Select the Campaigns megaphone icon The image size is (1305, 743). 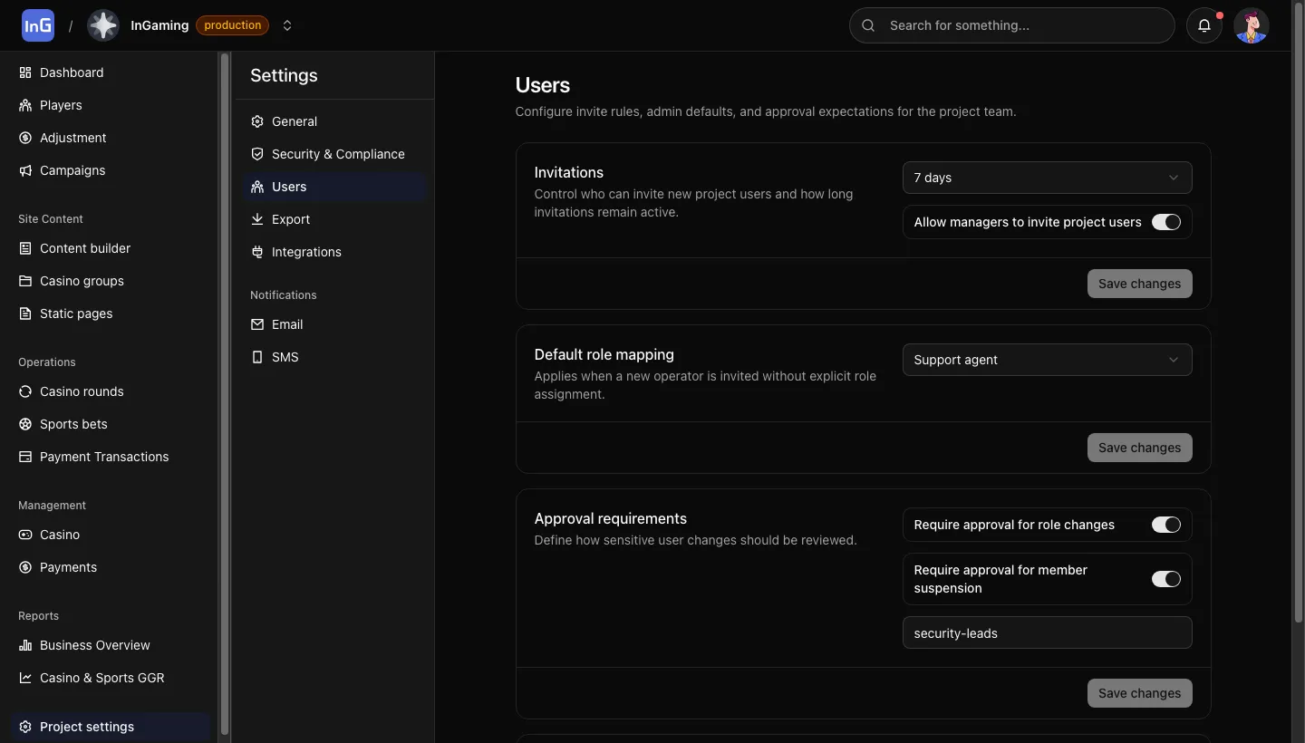click(24, 170)
